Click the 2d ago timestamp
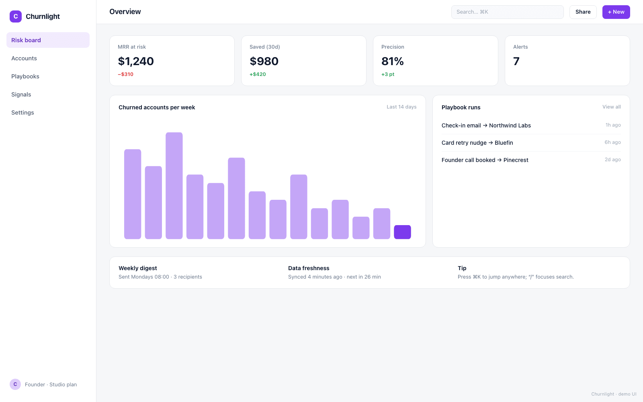 point(613,160)
